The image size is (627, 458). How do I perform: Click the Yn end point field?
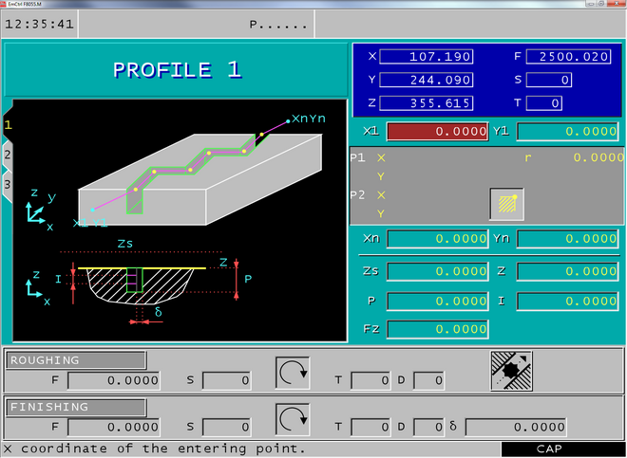(567, 239)
